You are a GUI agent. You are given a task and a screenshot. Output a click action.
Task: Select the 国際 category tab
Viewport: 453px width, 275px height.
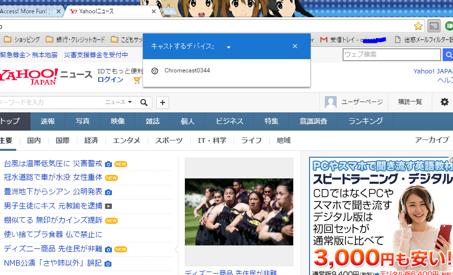[63, 140]
